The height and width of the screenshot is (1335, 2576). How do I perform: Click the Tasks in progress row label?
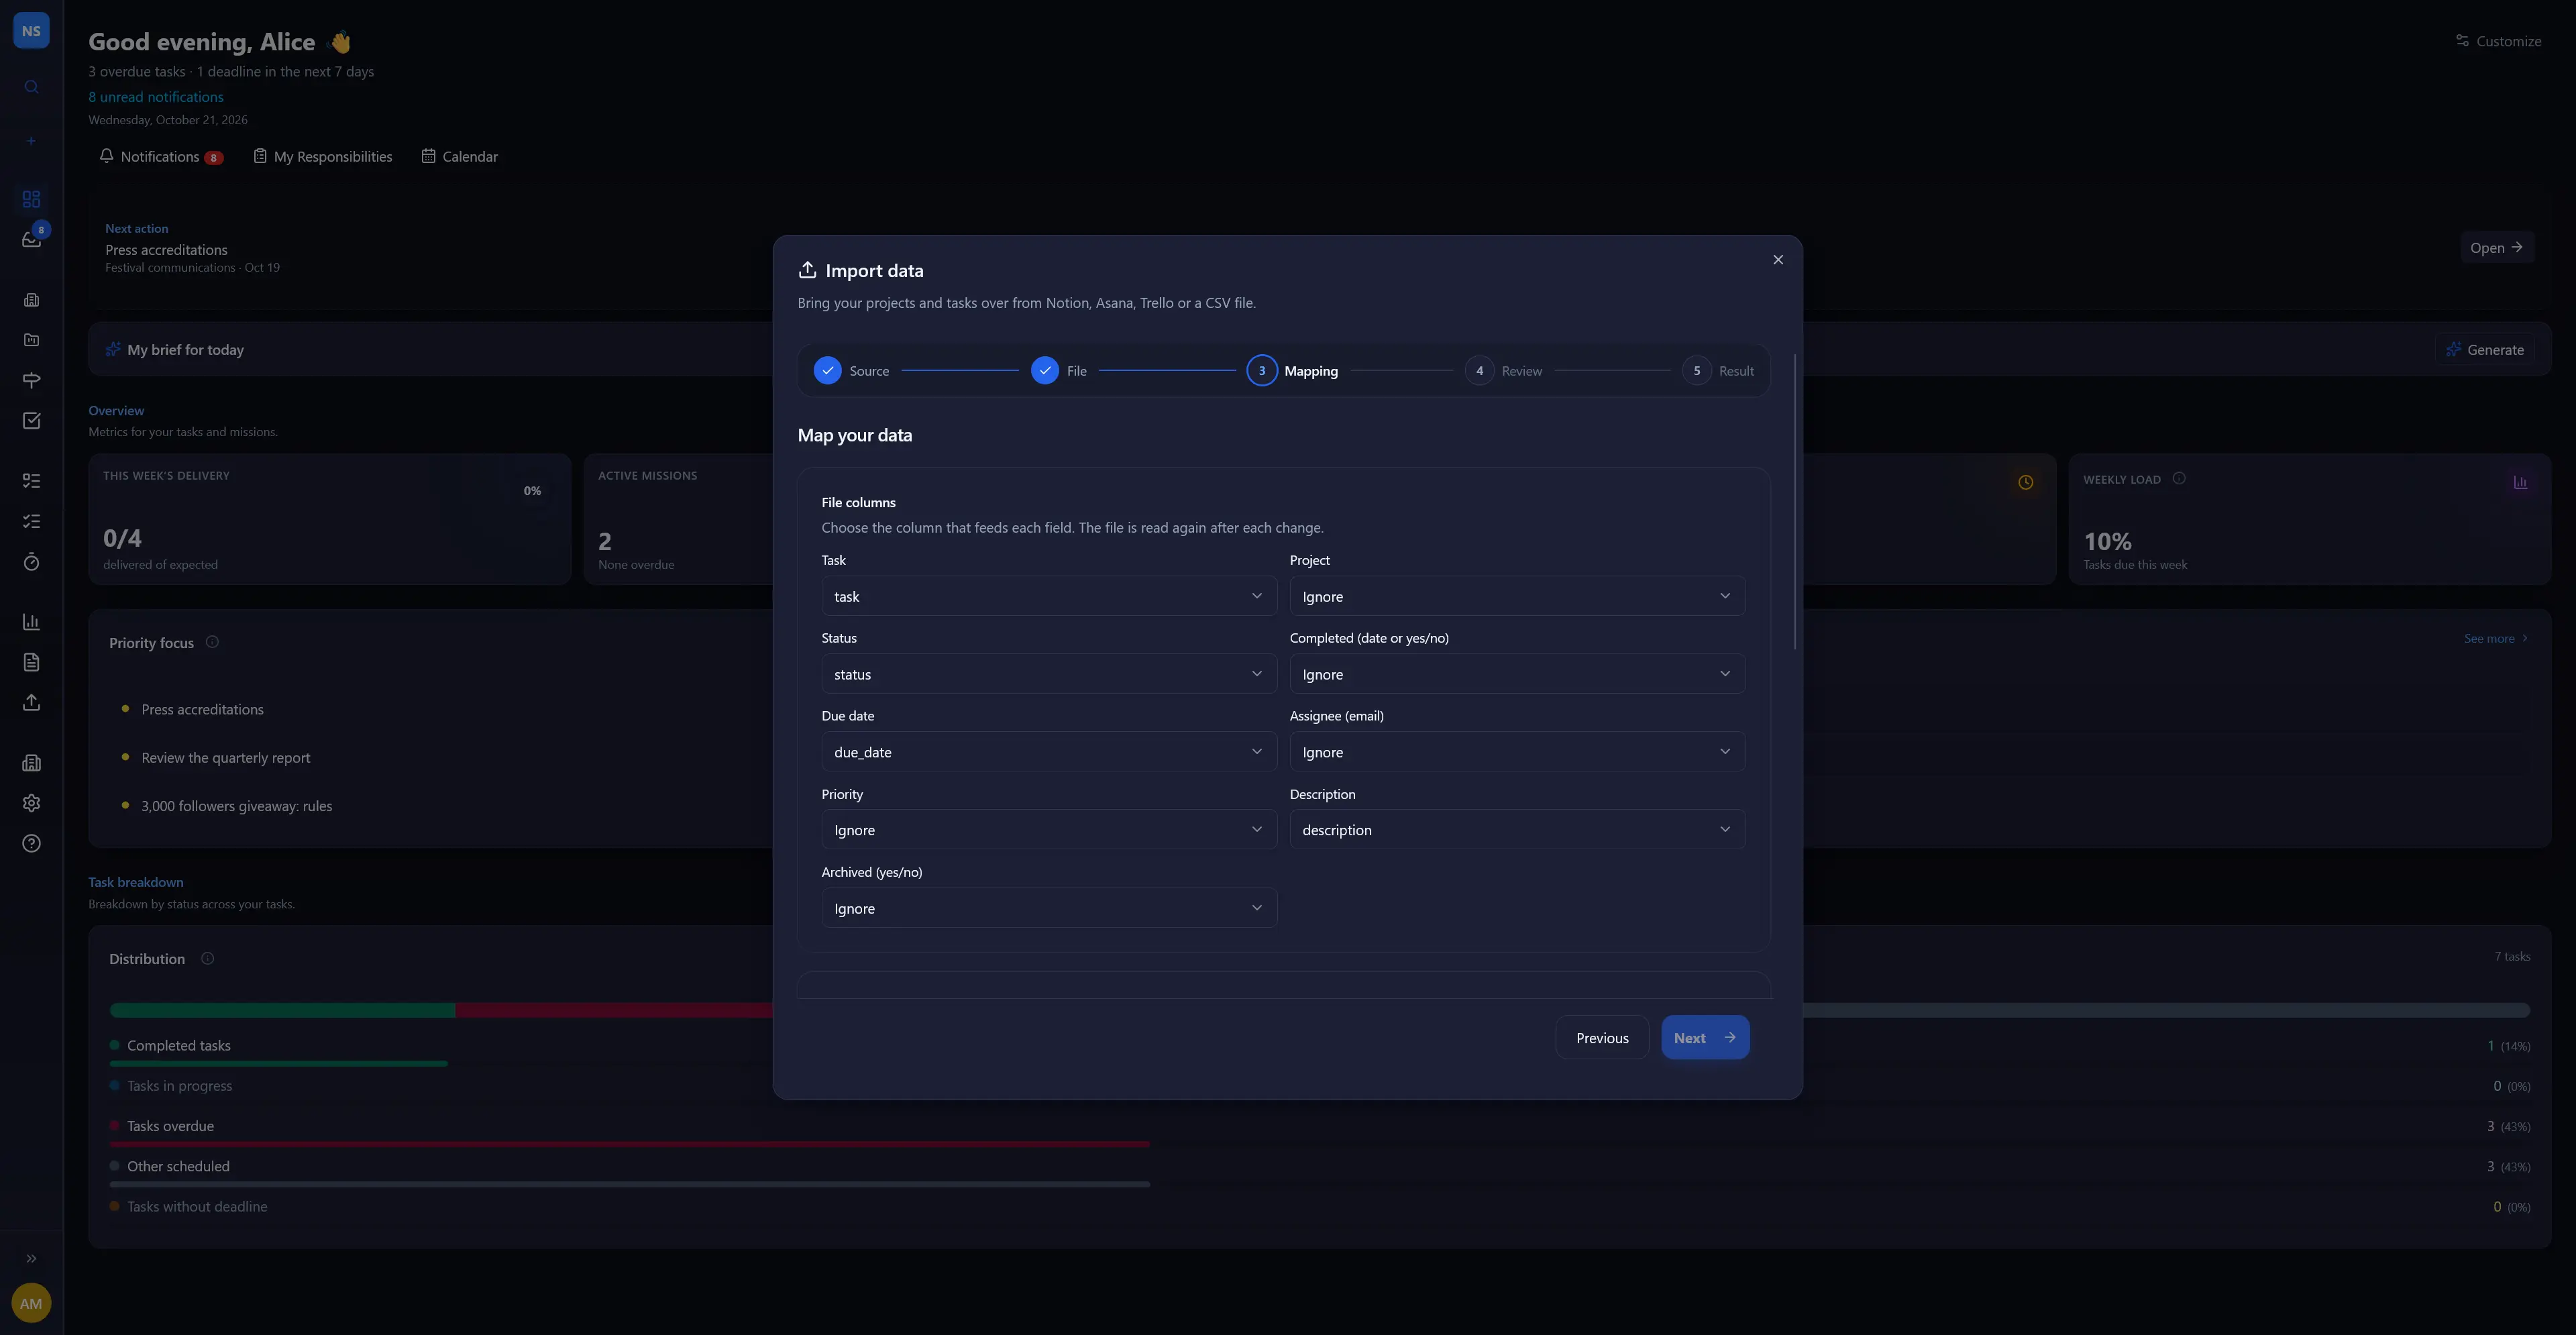pyautogui.click(x=180, y=1086)
